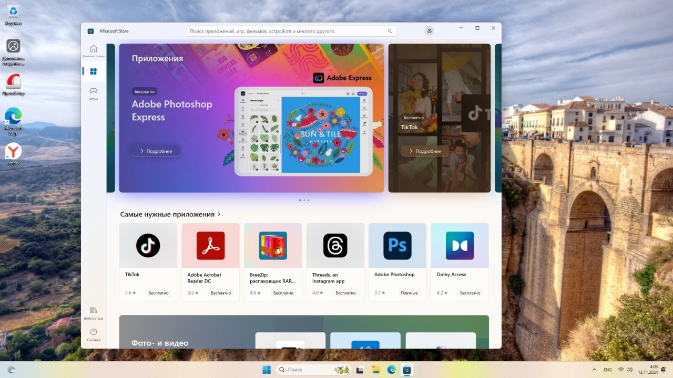673x378 pixels.
Task: Open the Home page in Store sidebar
Action: [94, 51]
